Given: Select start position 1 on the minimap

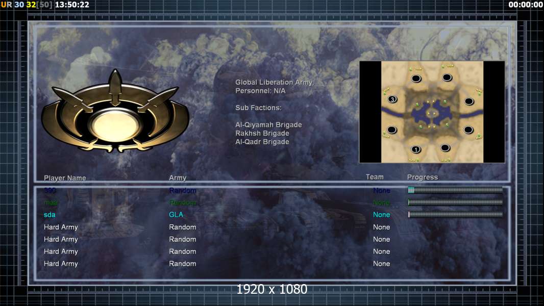Looking at the screenshot, I should [415, 150].
